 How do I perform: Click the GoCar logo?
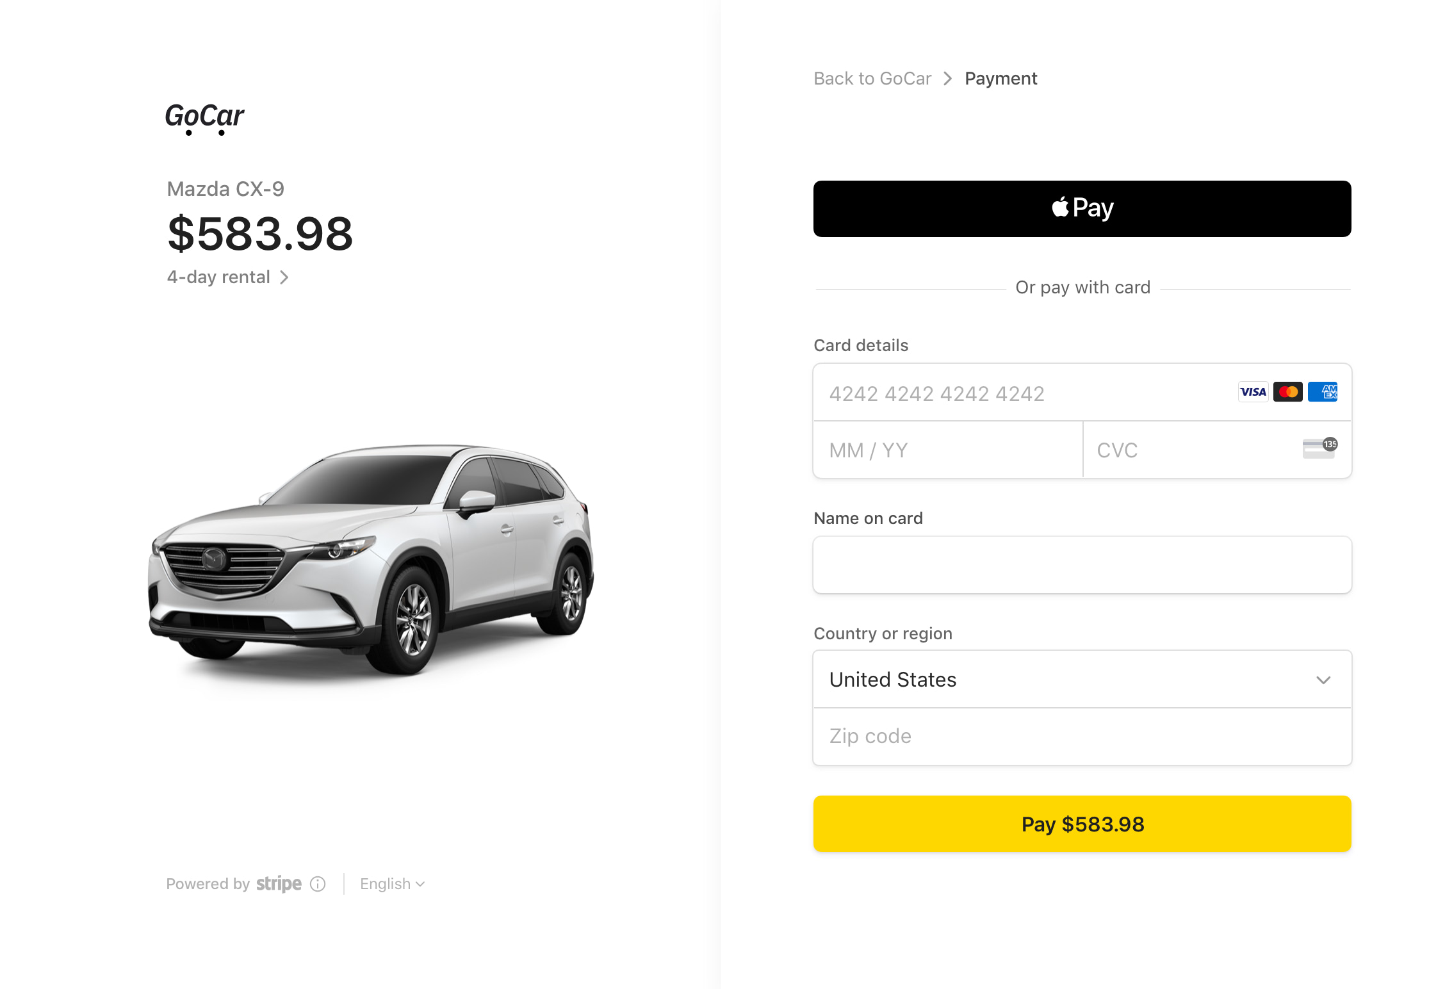[x=204, y=118]
